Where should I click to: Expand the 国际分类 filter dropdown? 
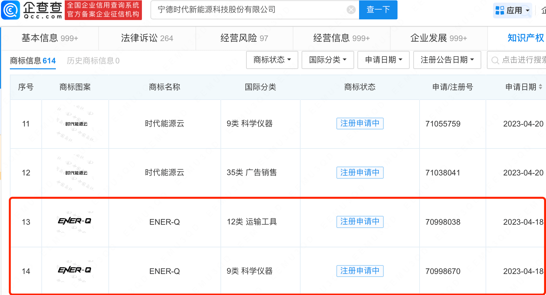(328, 60)
